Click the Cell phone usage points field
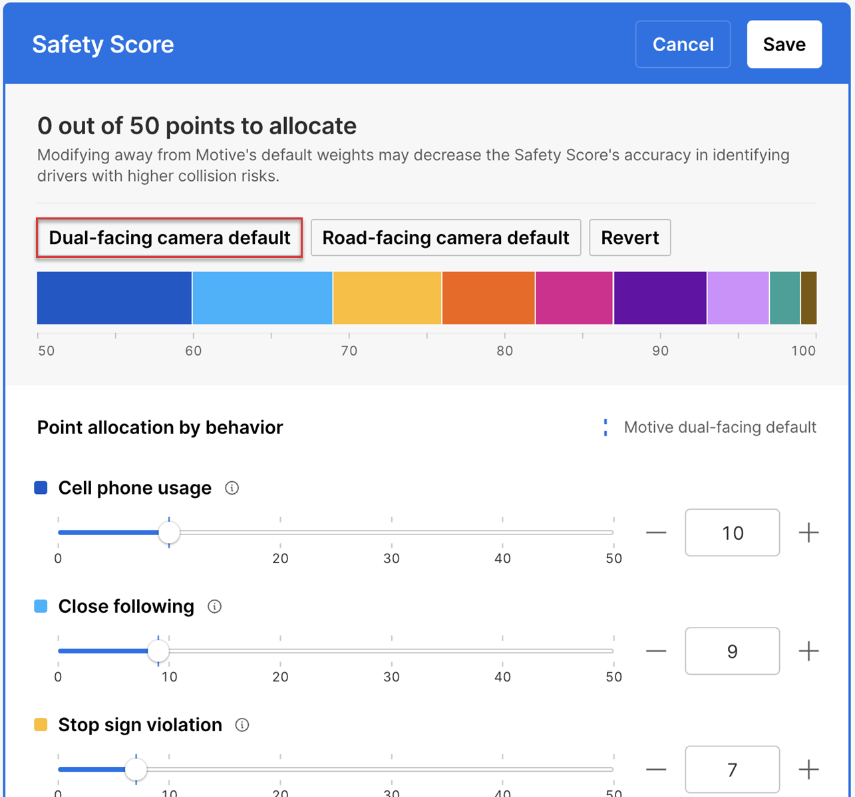 coord(732,532)
